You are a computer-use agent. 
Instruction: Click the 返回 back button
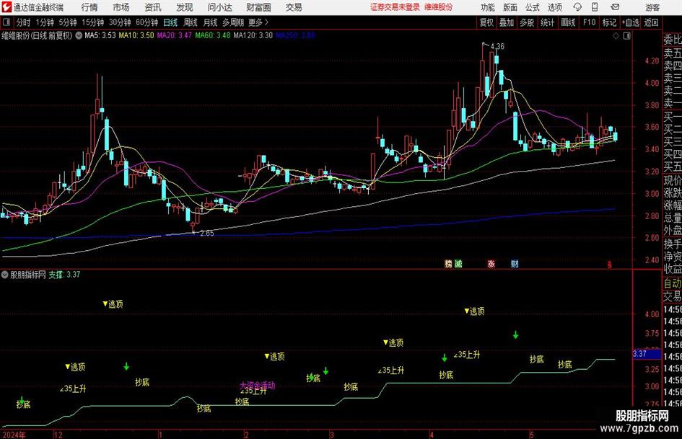coord(651,22)
